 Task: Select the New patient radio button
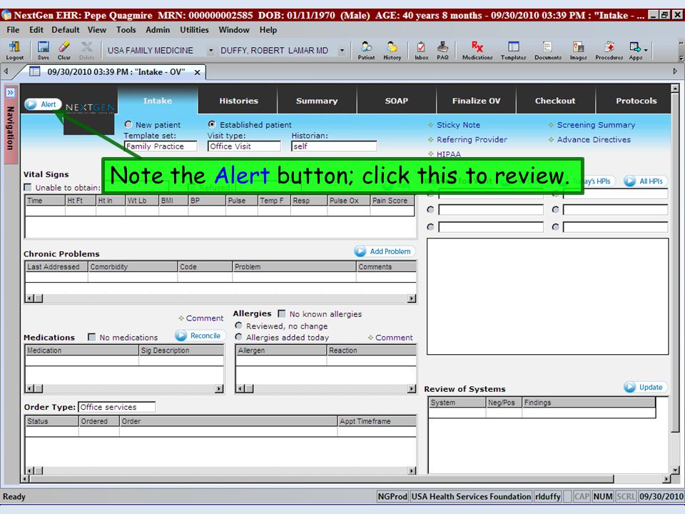[128, 124]
